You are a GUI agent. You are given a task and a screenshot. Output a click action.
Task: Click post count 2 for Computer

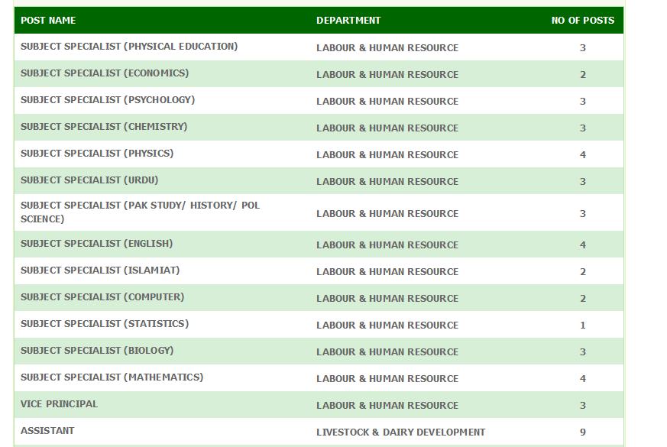coord(583,299)
